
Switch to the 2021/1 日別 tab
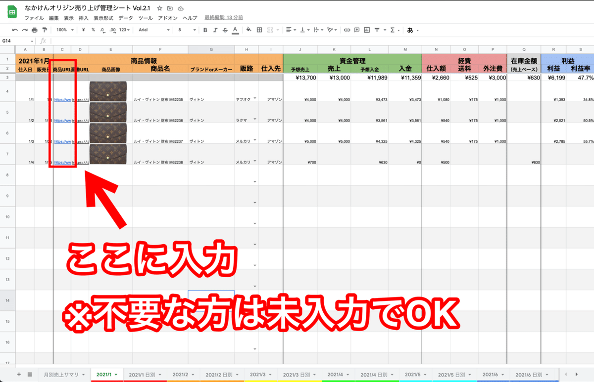[145, 375]
